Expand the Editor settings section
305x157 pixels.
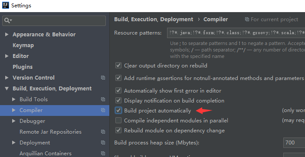pos(7,56)
